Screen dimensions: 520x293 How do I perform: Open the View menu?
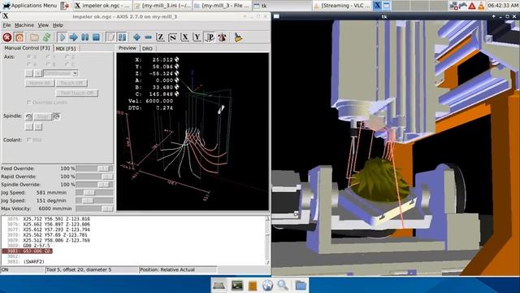[43, 25]
